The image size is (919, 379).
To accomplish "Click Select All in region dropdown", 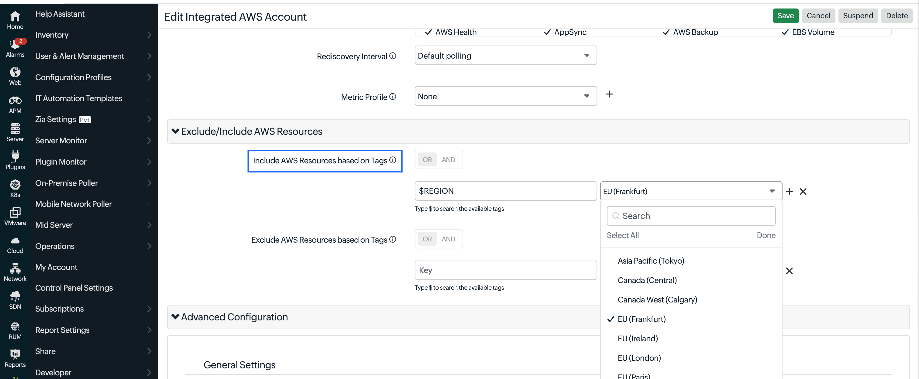I will 622,235.
